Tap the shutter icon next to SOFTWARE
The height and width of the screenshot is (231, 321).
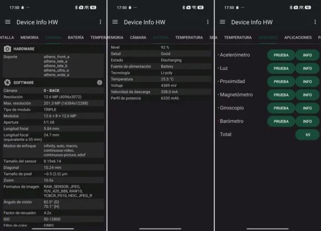click(7, 82)
